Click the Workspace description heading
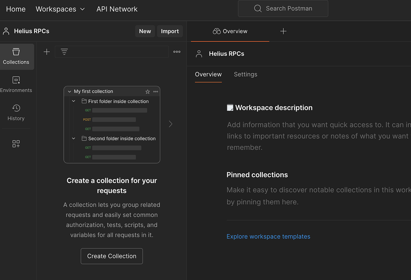This screenshot has width=411, height=280. pos(274,108)
